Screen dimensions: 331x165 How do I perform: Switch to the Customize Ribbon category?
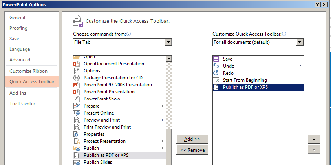29,71
